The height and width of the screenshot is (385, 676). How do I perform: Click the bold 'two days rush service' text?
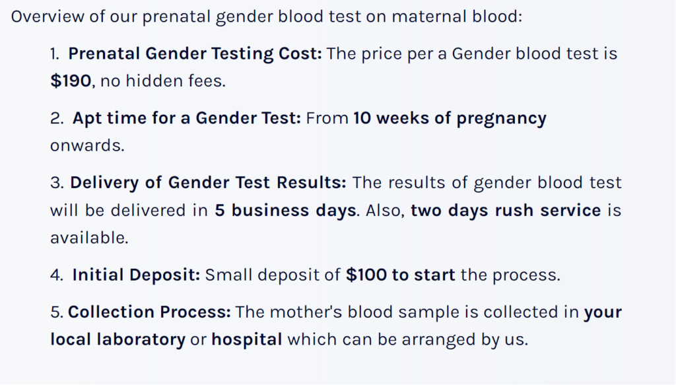506,211
